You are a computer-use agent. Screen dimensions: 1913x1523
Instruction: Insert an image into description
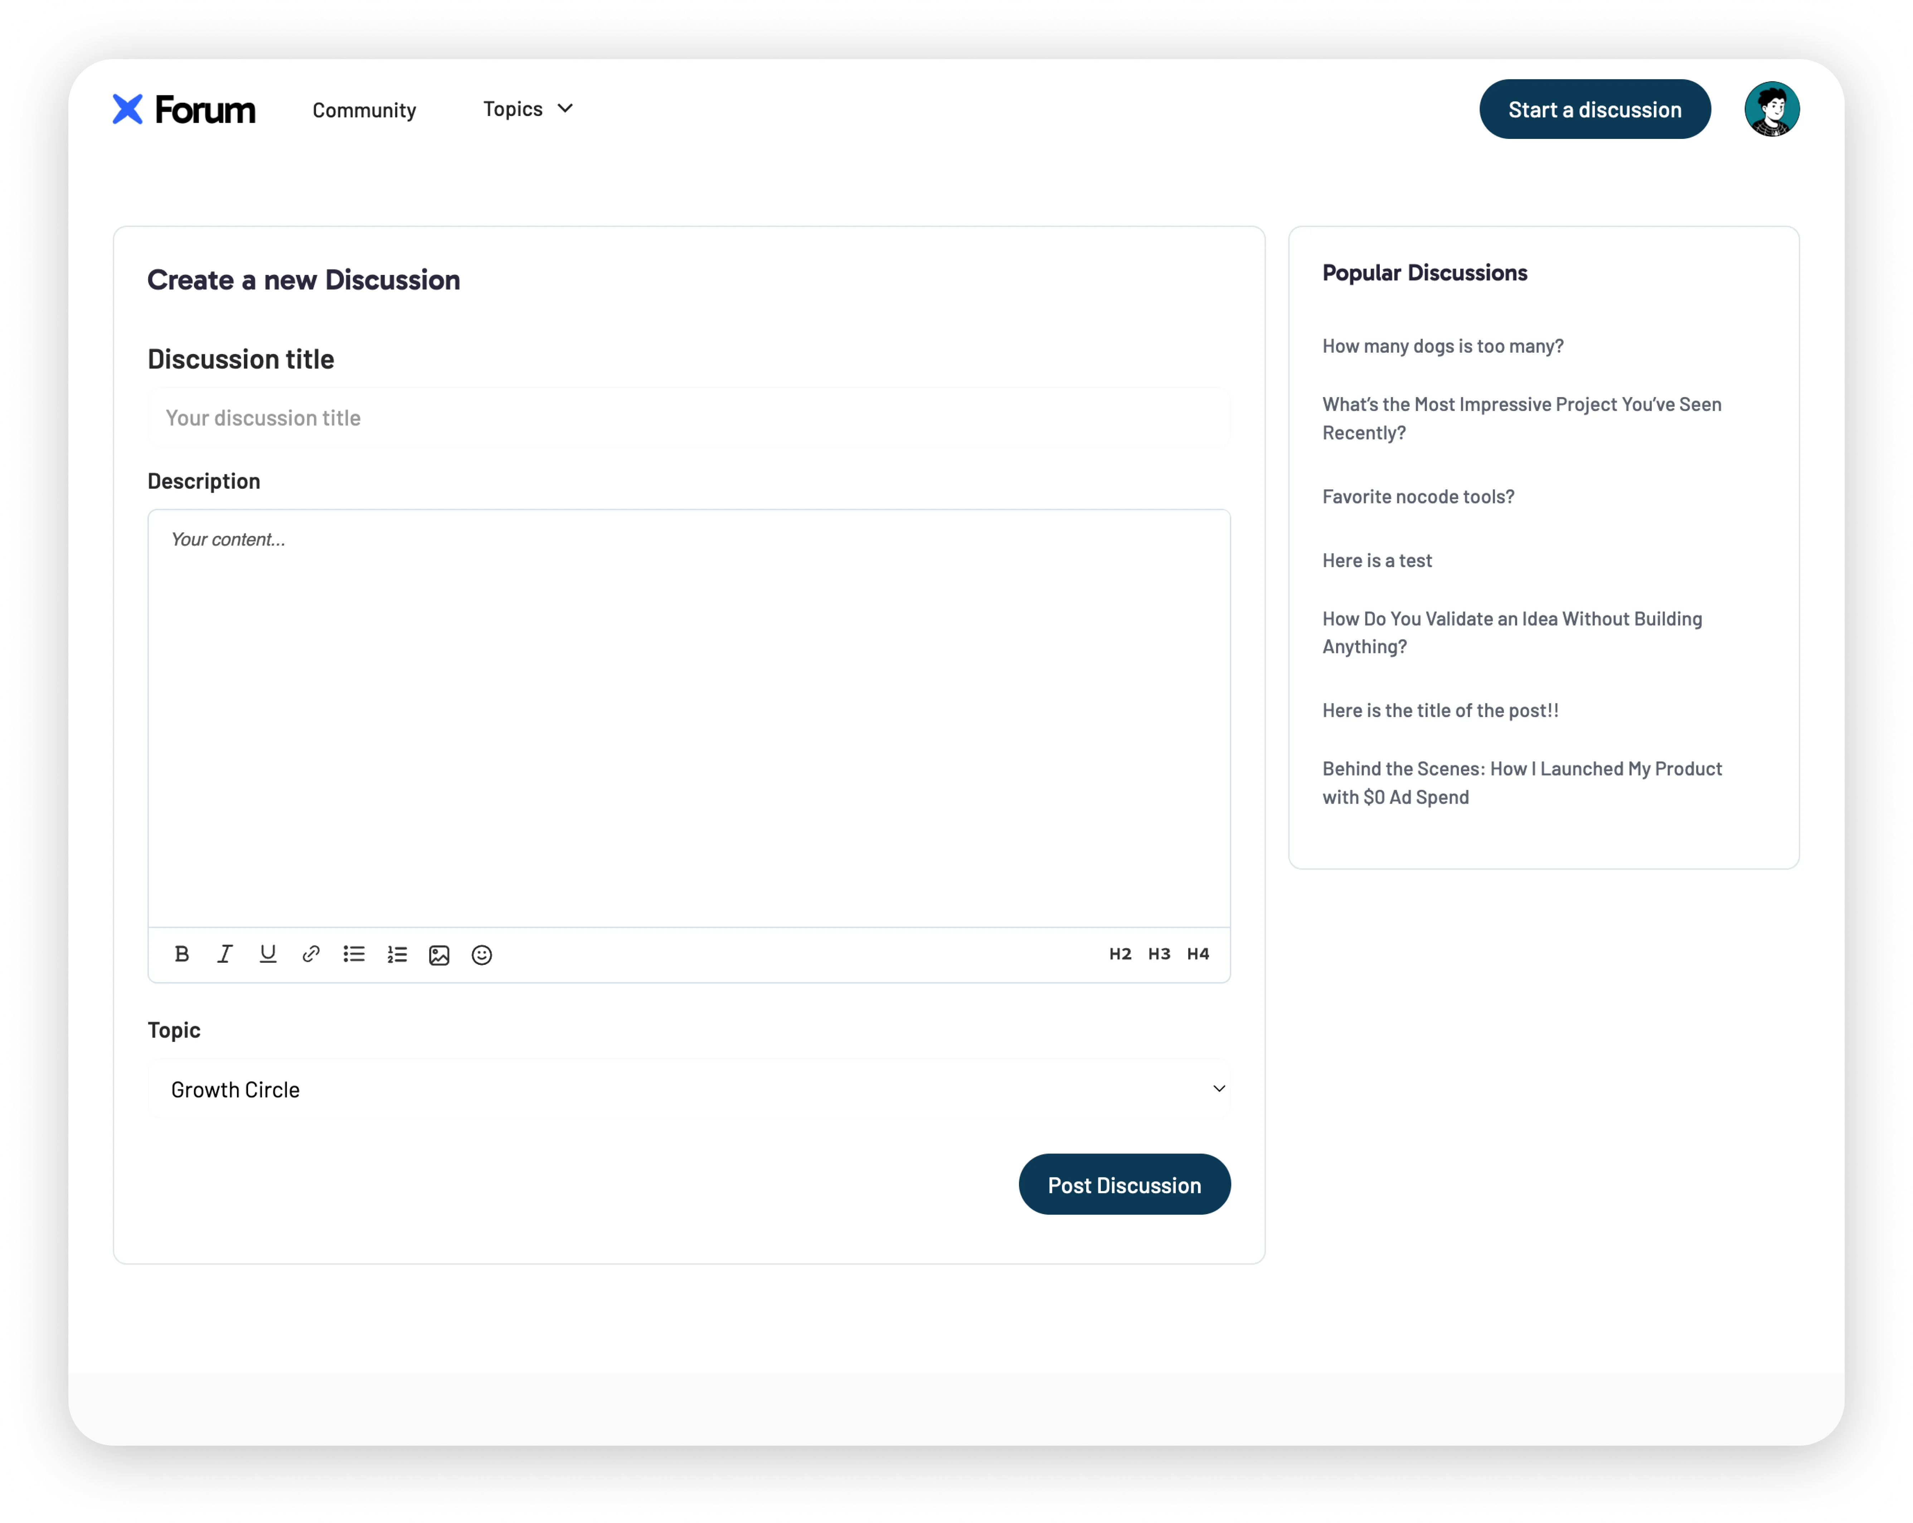point(439,955)
